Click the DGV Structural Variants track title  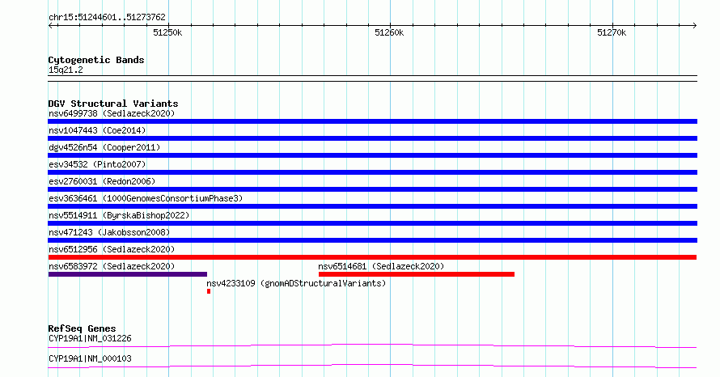(x=113, y=104)
